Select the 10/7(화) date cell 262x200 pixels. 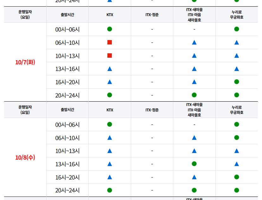click(x=25, y=62)
